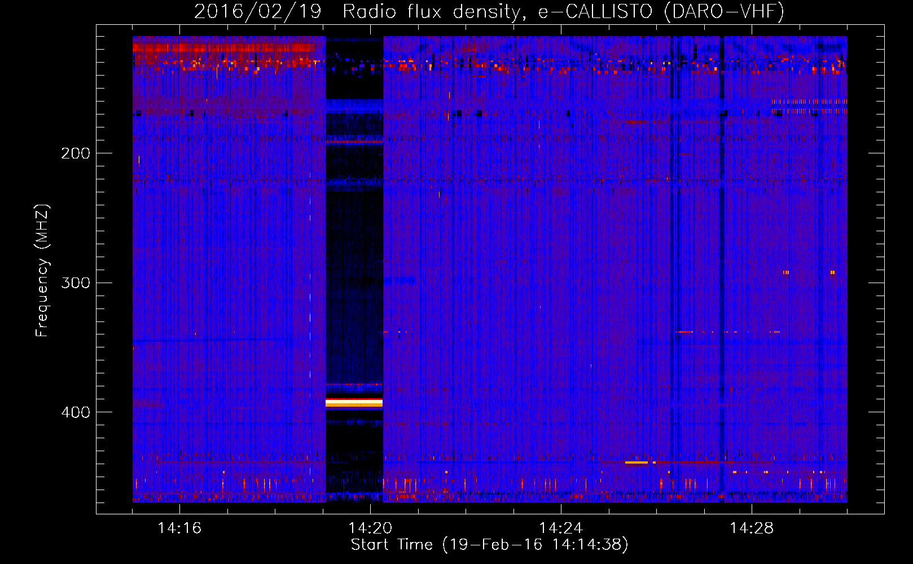This screenshot has width=913, height=564.
Task: Click the 14:20 time tick label
Action: point(370,528)
